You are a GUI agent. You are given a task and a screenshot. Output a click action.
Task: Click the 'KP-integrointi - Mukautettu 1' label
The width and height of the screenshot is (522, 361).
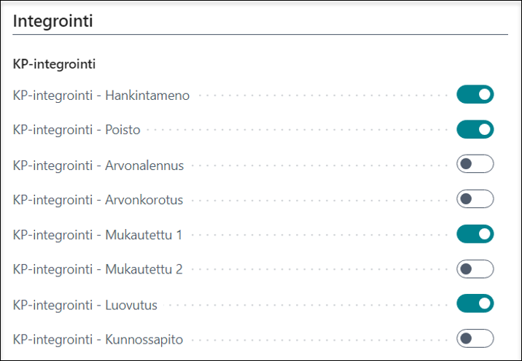[x=98, y=235]
